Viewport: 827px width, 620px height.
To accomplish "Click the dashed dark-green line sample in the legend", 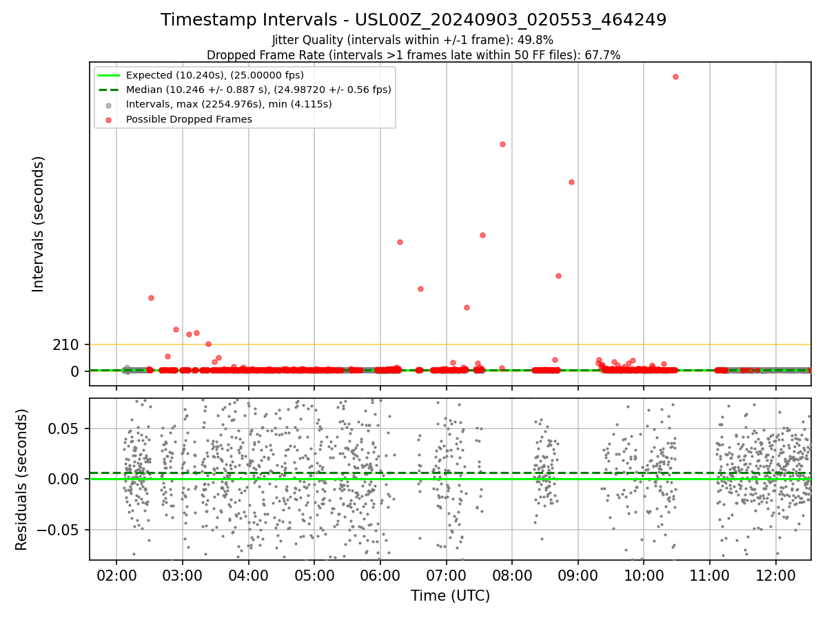I will click(109, 90).
